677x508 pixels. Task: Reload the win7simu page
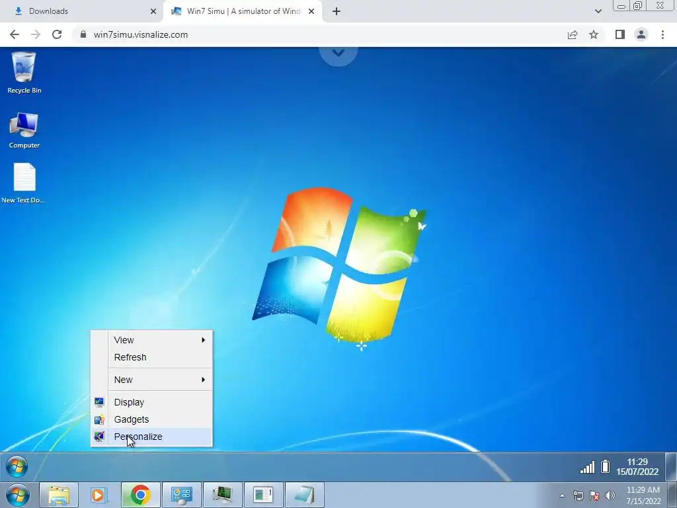57,34
